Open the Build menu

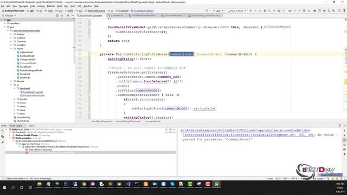pyautogui.click(x=60, y=6)
